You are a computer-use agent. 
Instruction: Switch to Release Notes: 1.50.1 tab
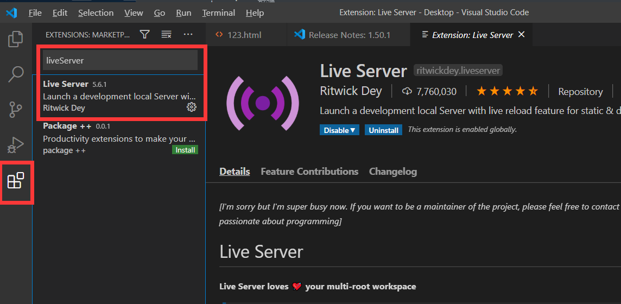[348, 35]
